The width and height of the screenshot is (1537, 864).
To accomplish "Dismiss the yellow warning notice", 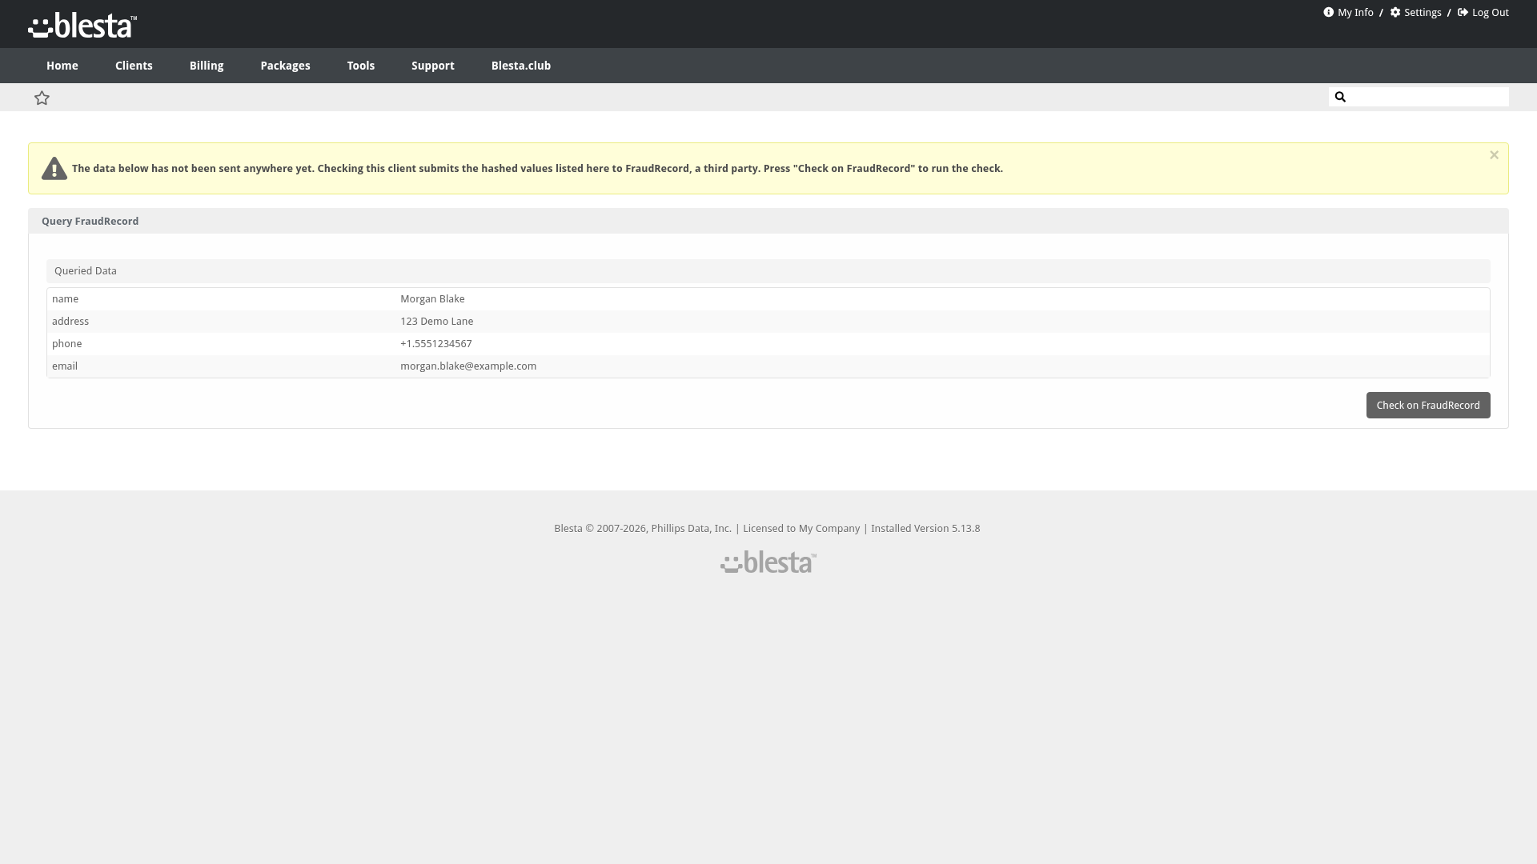I will tap(1494, 155).
